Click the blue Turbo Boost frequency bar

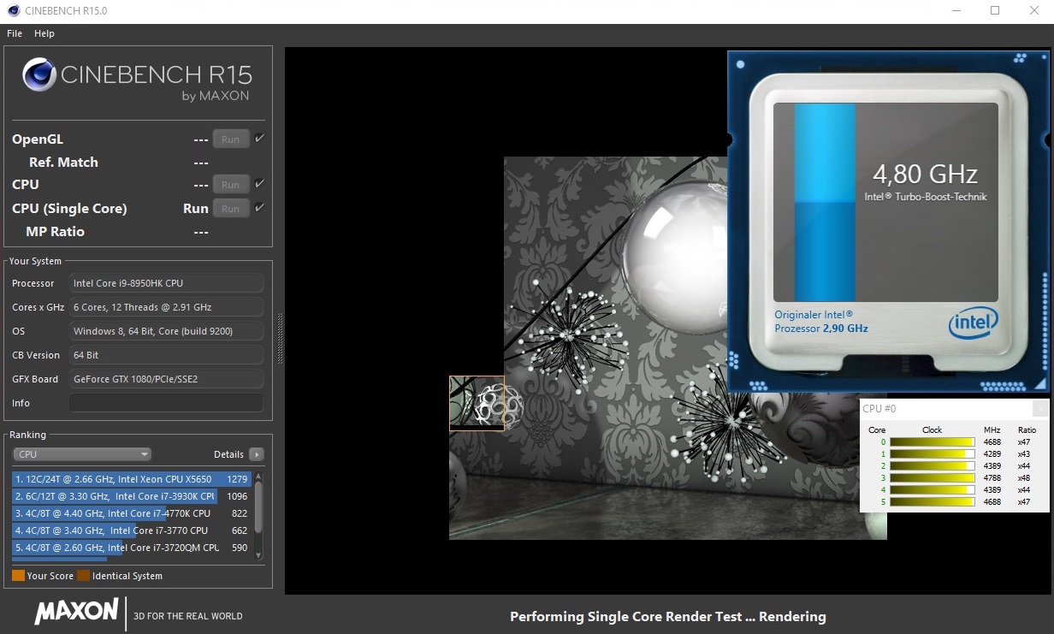pyautogui.click(x=825, y=202)
